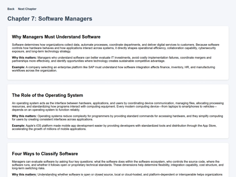Screen dimensions: 236x177
Task: Click 'Why this matters: Operating systems reduce complexity'
Action: [x=118, y=118]
